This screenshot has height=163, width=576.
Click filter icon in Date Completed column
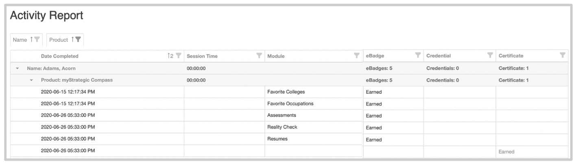point(178,56)
